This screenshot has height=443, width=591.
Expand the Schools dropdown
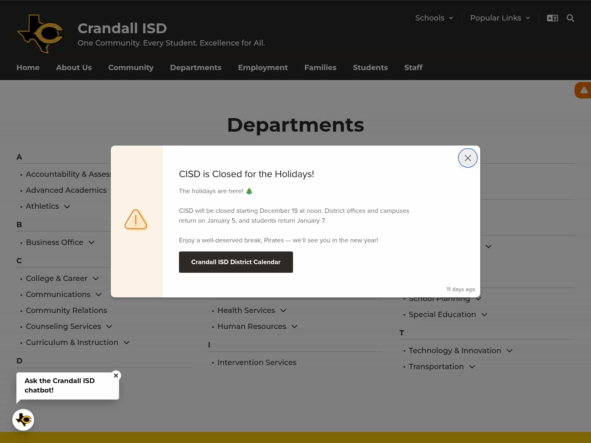(x=434, y=18)
